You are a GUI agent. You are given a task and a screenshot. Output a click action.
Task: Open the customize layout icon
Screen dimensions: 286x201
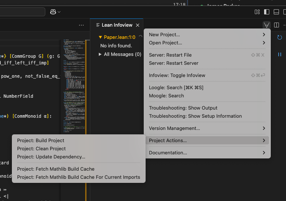(x=257, y=12)
